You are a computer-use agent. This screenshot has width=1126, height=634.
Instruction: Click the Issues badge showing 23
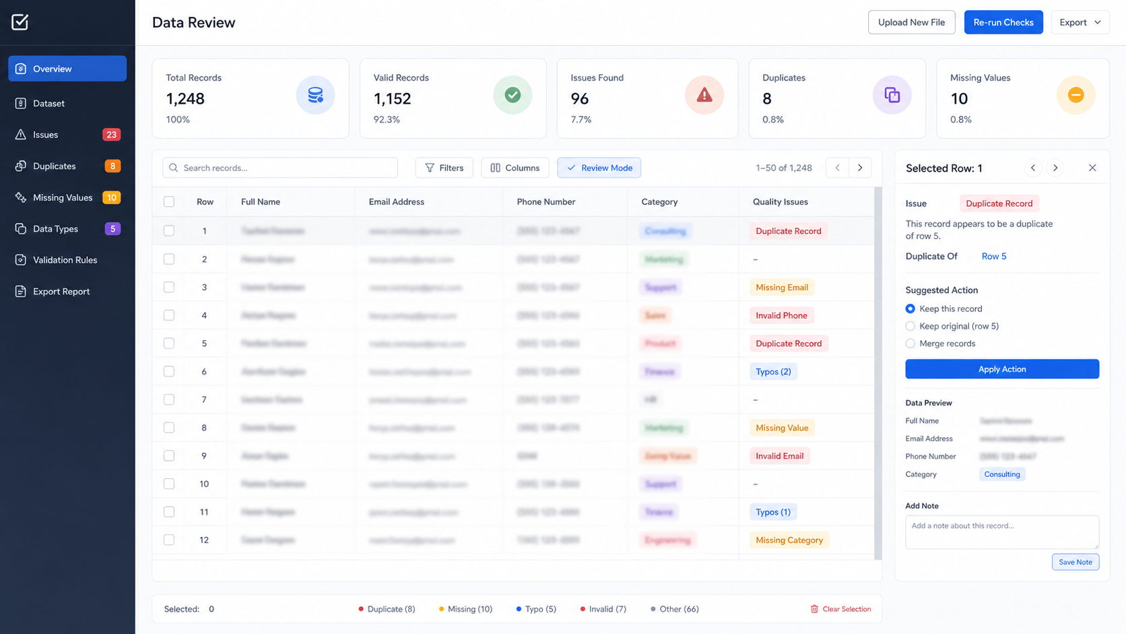(111, 135)
